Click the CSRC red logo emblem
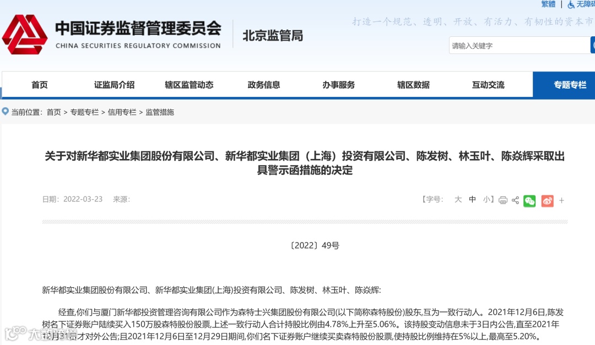 [25, 35]
